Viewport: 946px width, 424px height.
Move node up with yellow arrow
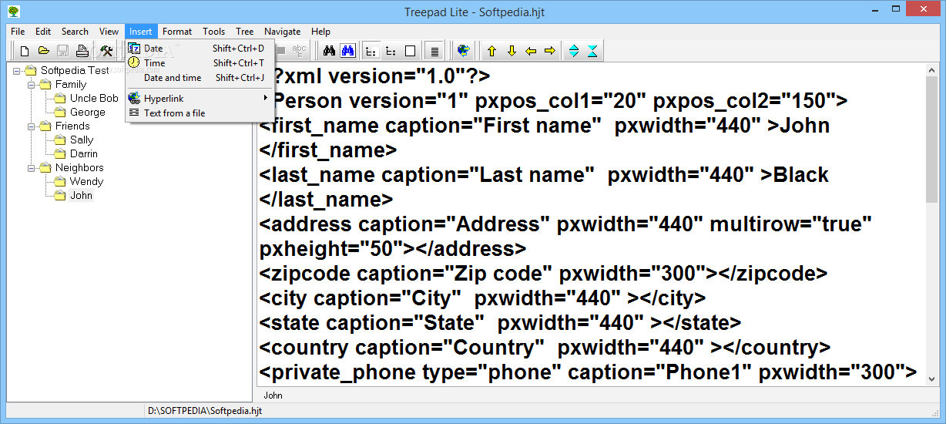[x=491, y=51]
